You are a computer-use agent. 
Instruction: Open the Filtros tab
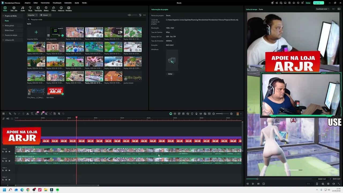54,9
